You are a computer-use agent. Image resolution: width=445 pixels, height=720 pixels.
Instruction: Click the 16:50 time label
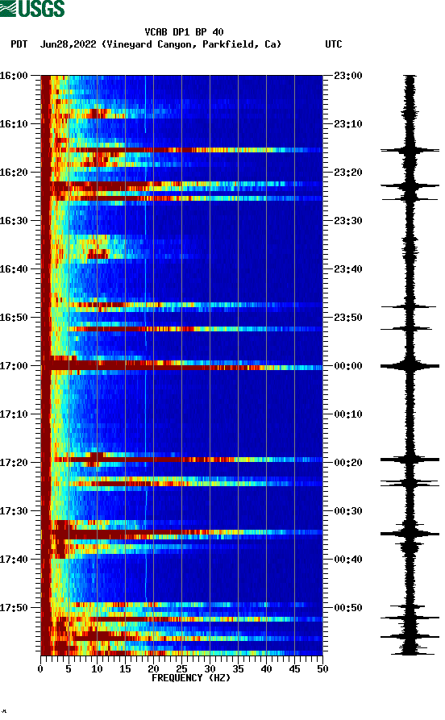(14, 318)
